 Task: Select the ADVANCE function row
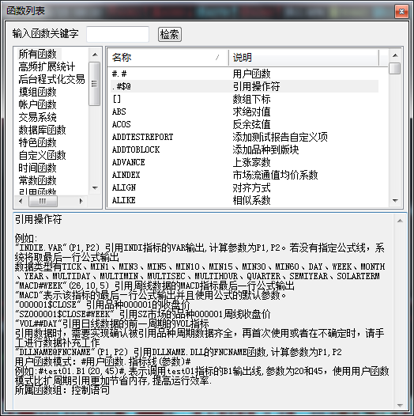244,162
